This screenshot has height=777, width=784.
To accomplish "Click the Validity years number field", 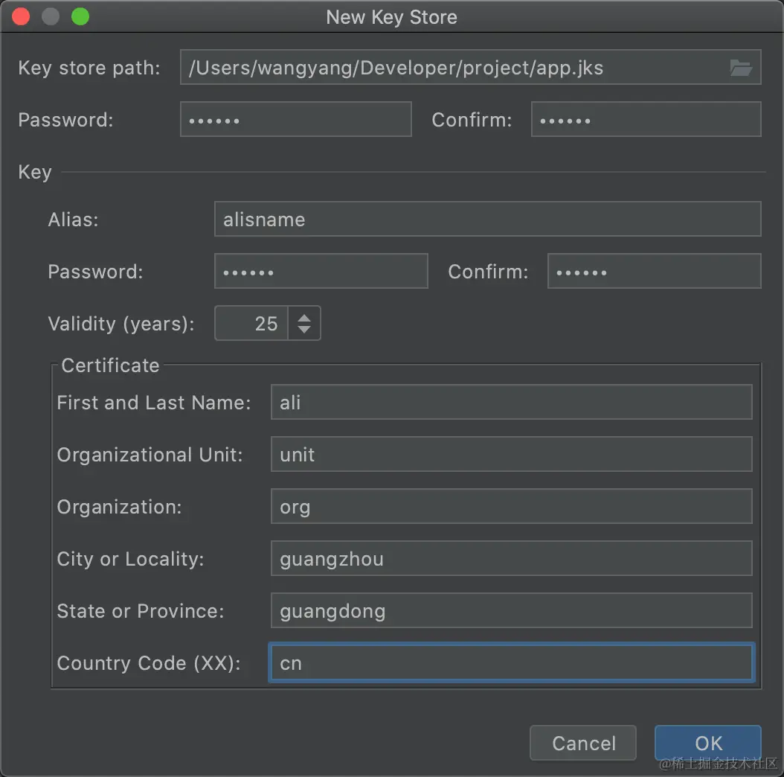I will tap(252, 324).
